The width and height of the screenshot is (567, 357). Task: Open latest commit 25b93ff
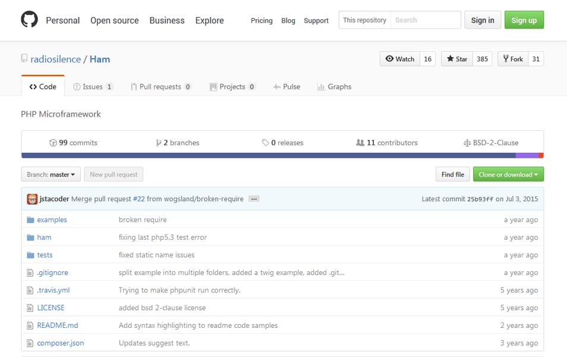tap(480, 199)
